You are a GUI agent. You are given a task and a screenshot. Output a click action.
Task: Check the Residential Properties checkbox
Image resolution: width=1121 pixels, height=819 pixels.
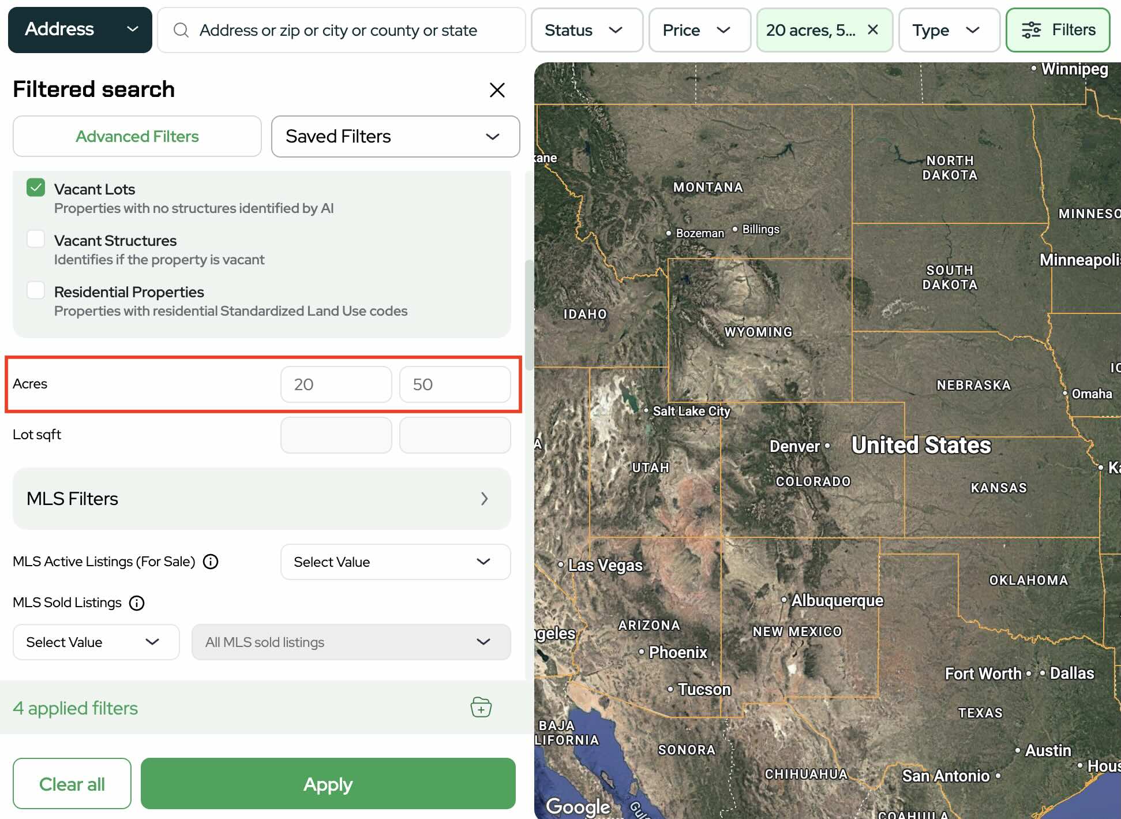pyautogui.click(x=36, y=290)
